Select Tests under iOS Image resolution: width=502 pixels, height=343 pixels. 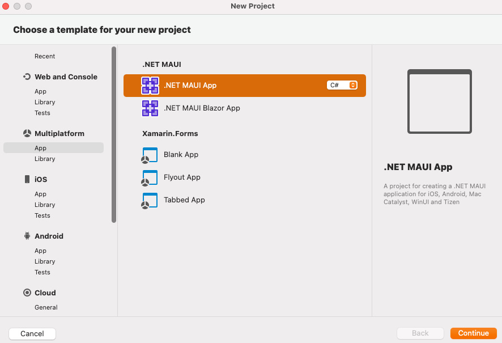point(42,215)
